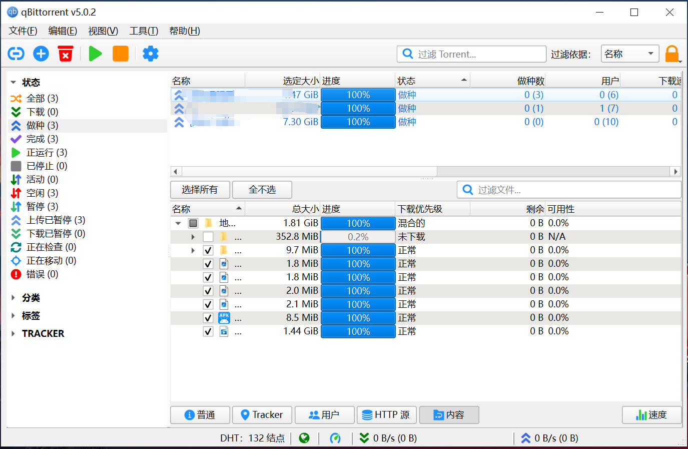Open options via the gear icon
688x449 pixels.
(151, 54)
